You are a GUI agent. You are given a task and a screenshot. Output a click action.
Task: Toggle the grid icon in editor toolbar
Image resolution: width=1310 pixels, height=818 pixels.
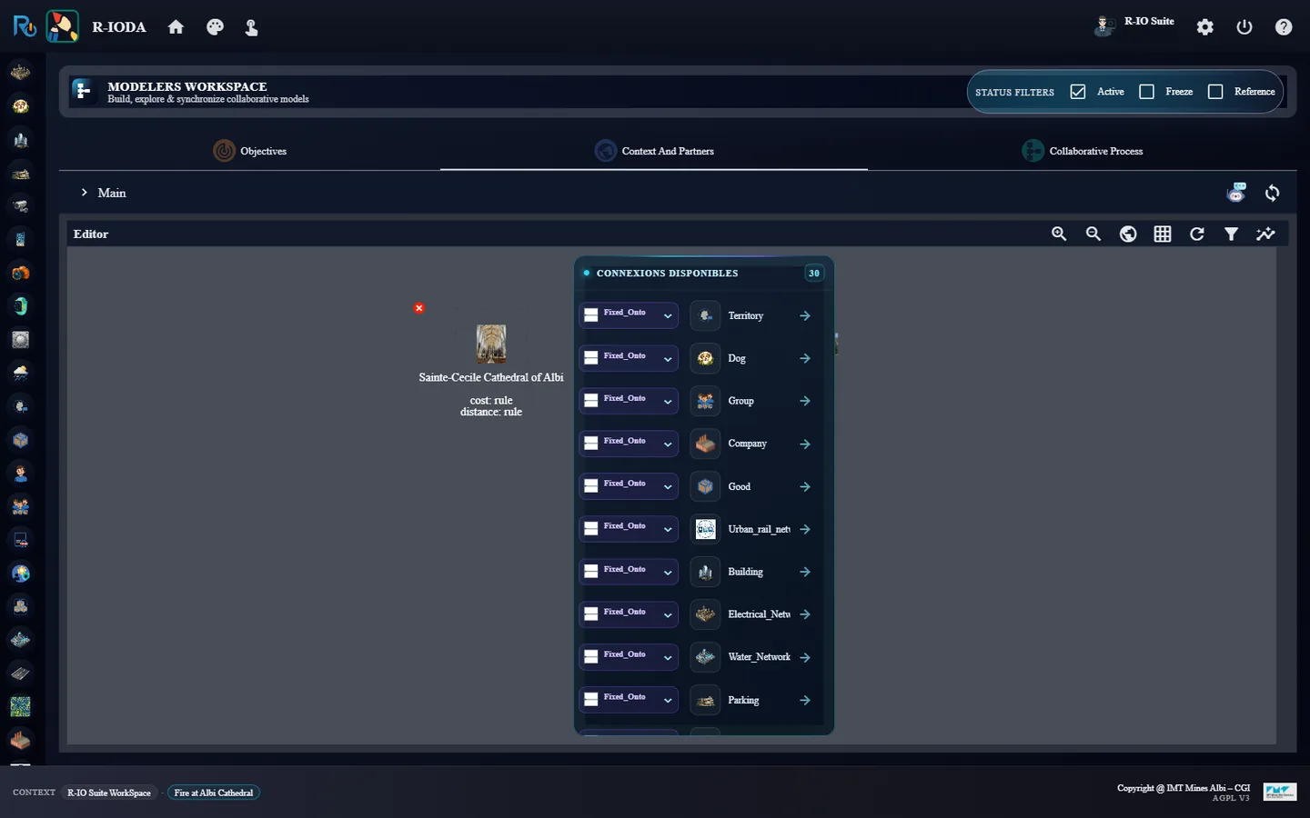tap(1163, 234)
